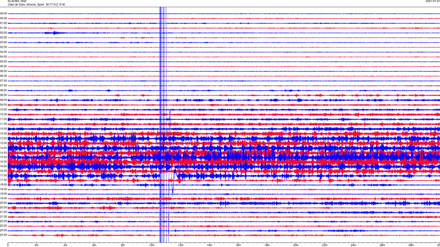
Task: Click the 00:30 trace time label
Action: point(3,18)
